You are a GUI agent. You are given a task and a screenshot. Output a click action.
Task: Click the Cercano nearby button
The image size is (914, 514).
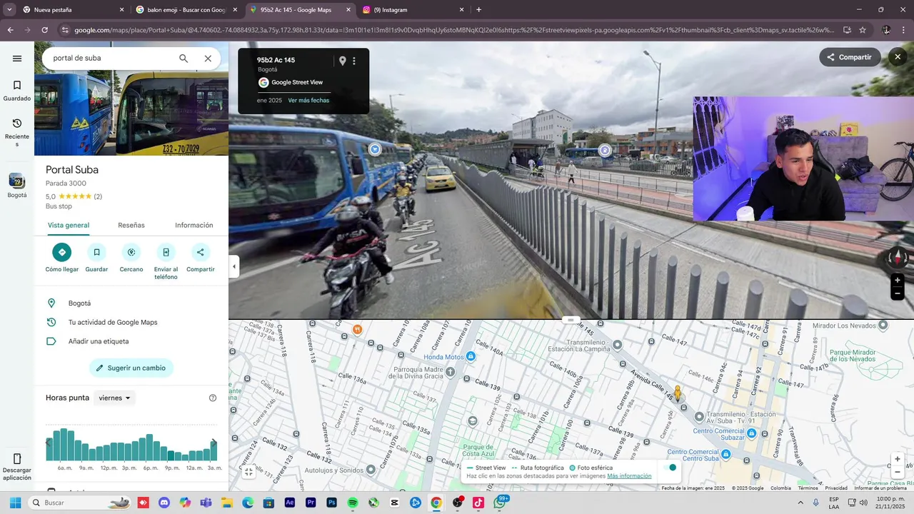[131, 258]
